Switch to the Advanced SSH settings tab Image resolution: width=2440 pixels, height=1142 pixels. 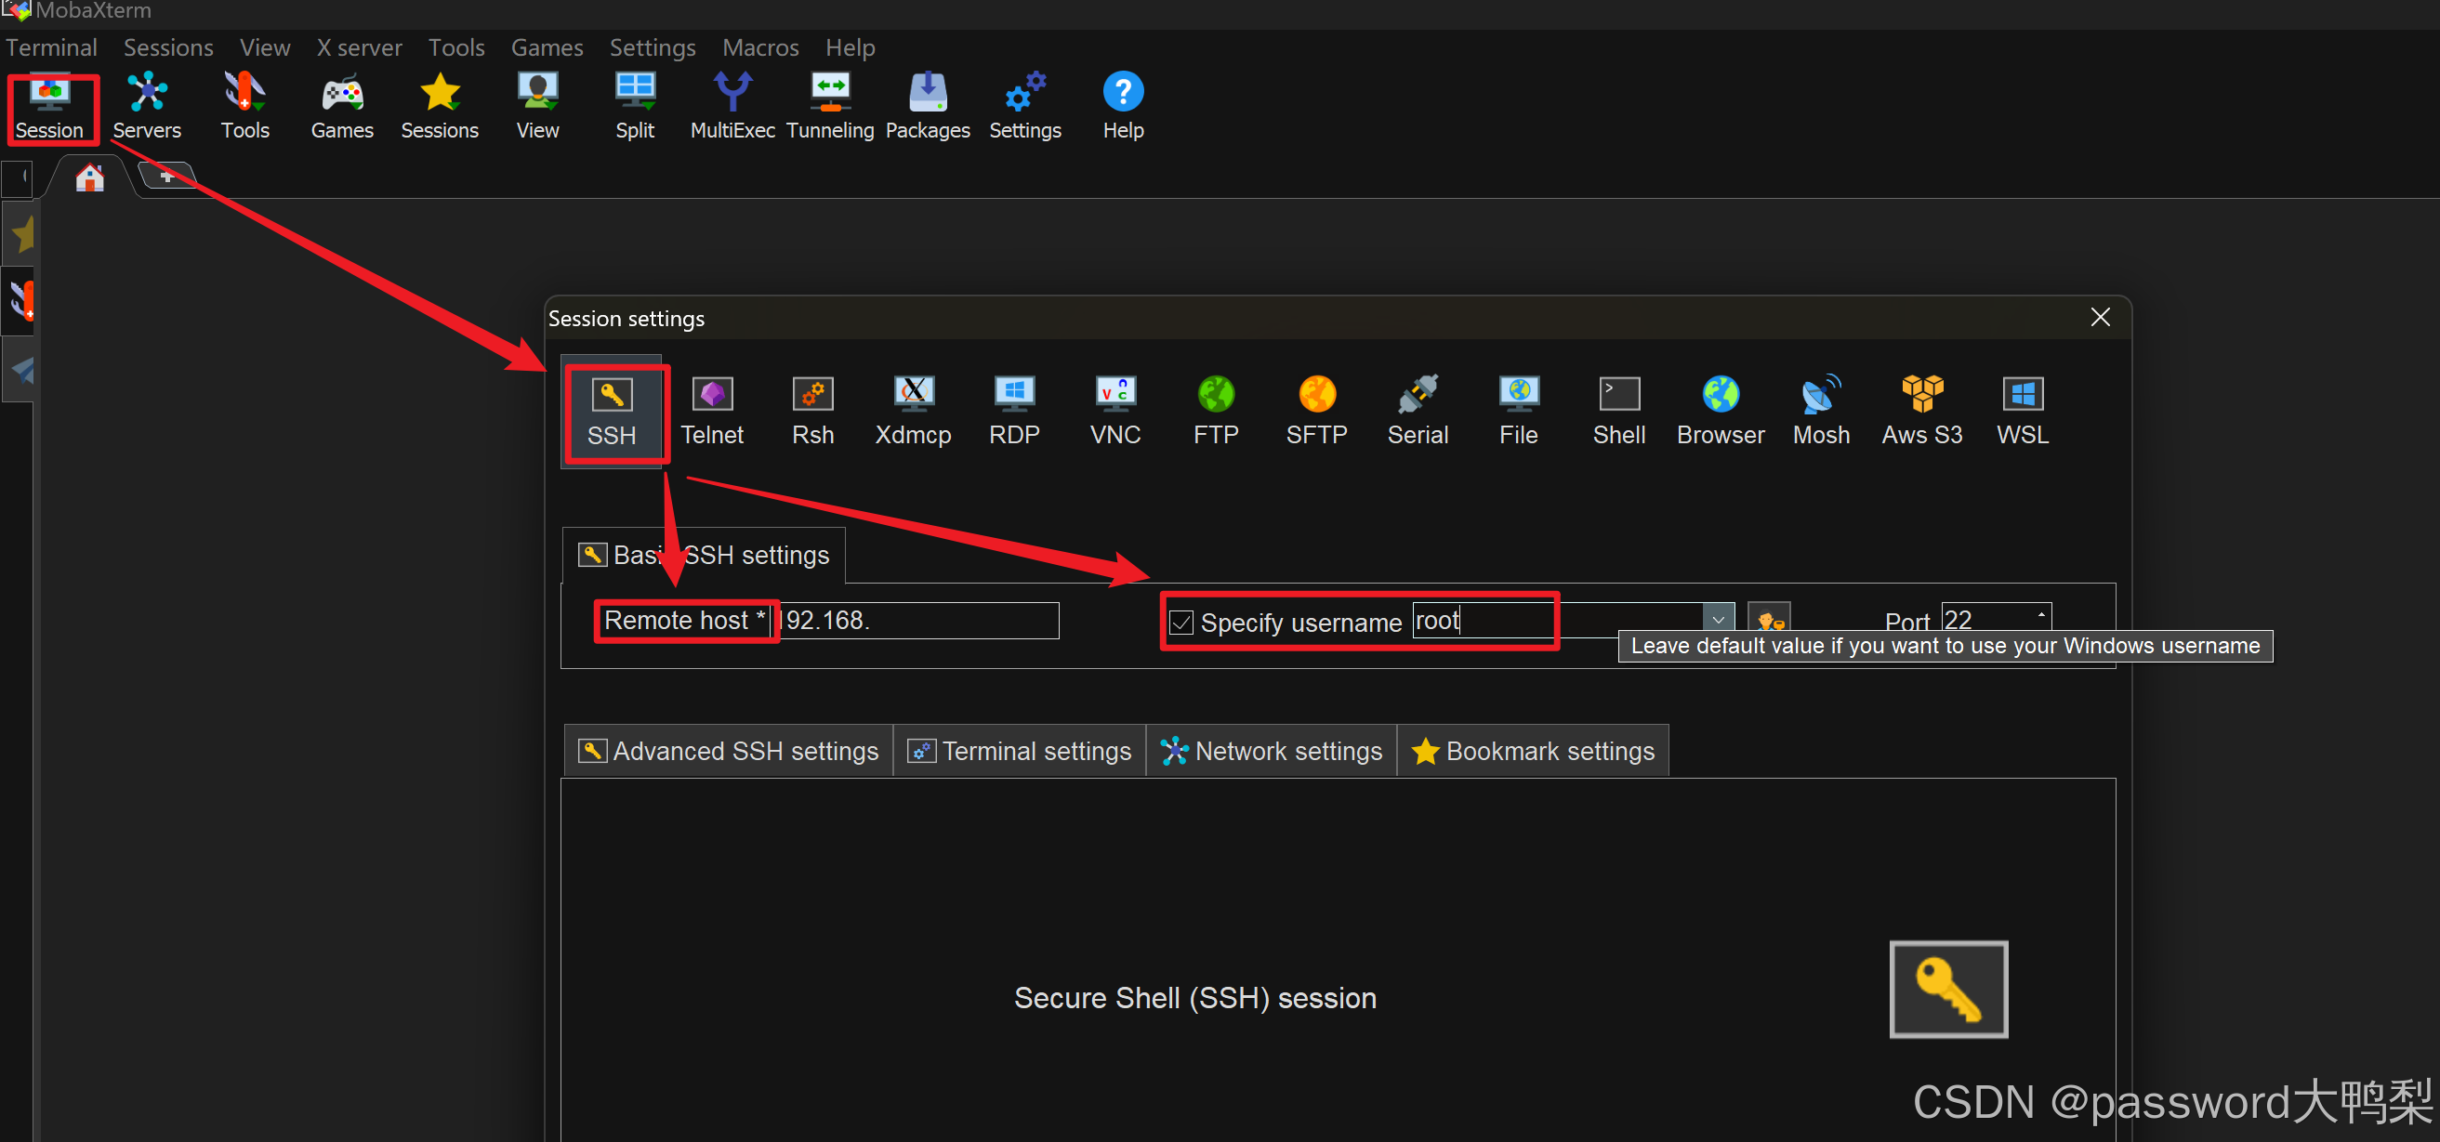point(729,751)
